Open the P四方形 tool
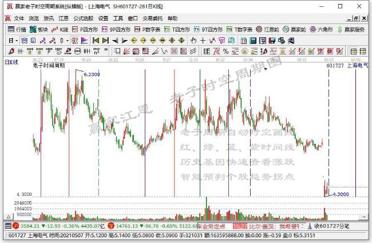372x243 pixels. [x=85, y=29]
